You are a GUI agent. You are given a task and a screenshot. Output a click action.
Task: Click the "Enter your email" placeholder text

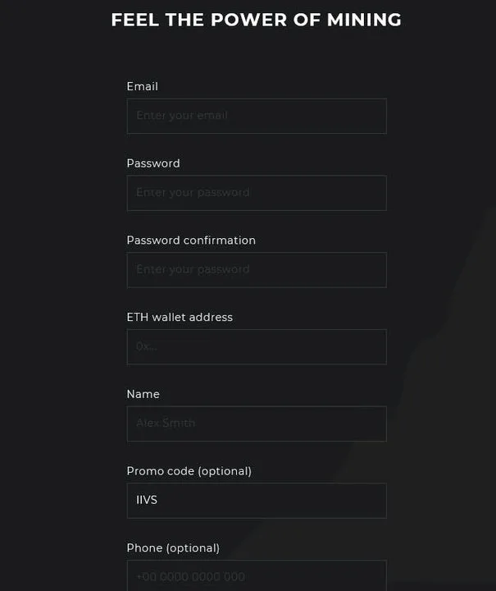point(182,116)
